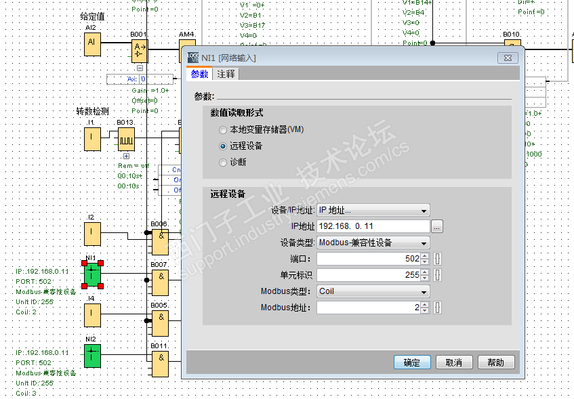574x399 pixels.
Task: Open parameter reference for Modbus address field
Action: pos(437,308)
